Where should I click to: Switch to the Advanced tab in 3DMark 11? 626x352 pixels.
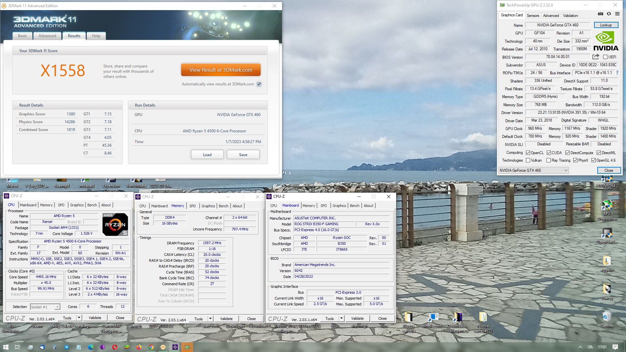(47, 36)
